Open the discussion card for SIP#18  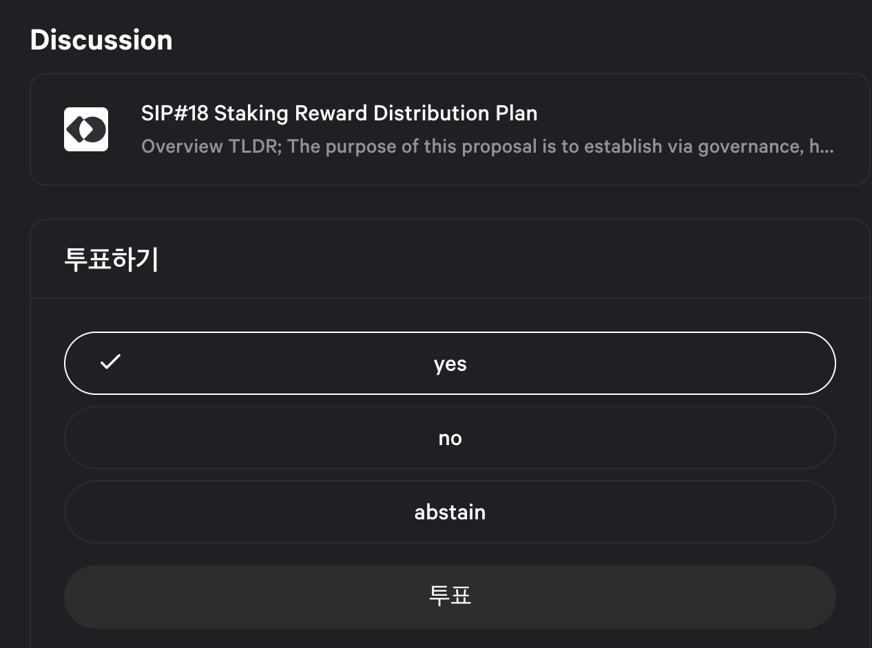tap(450, 129)
